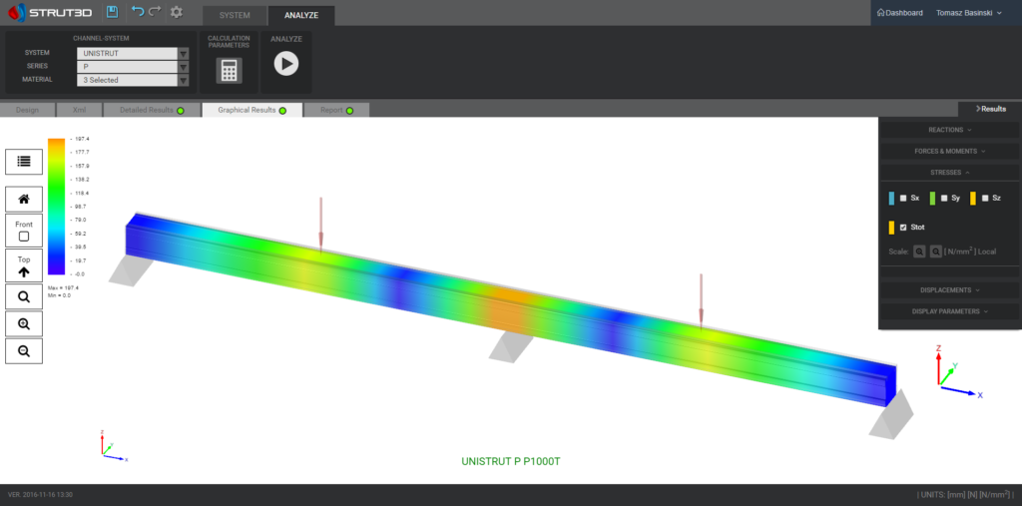Screen dimensions: 1022x506
Task: Click the Sy green color swatch
Action: [932, 199]
